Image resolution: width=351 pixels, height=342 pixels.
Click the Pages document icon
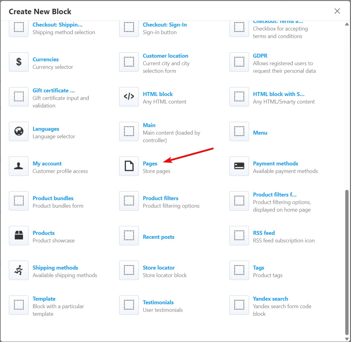pos(129,166)
